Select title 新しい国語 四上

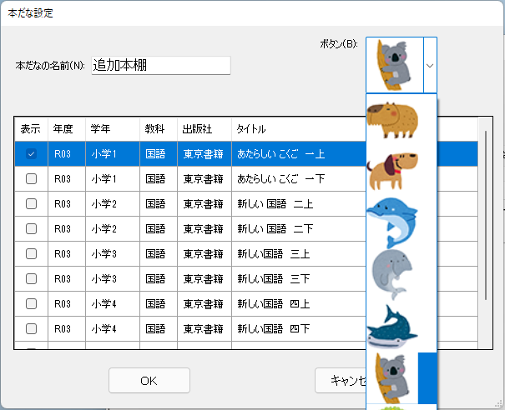click(x=274, y=304)
